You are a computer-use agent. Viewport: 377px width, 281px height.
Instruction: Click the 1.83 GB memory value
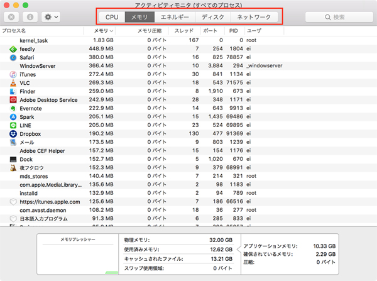click(x=104, y=40)
